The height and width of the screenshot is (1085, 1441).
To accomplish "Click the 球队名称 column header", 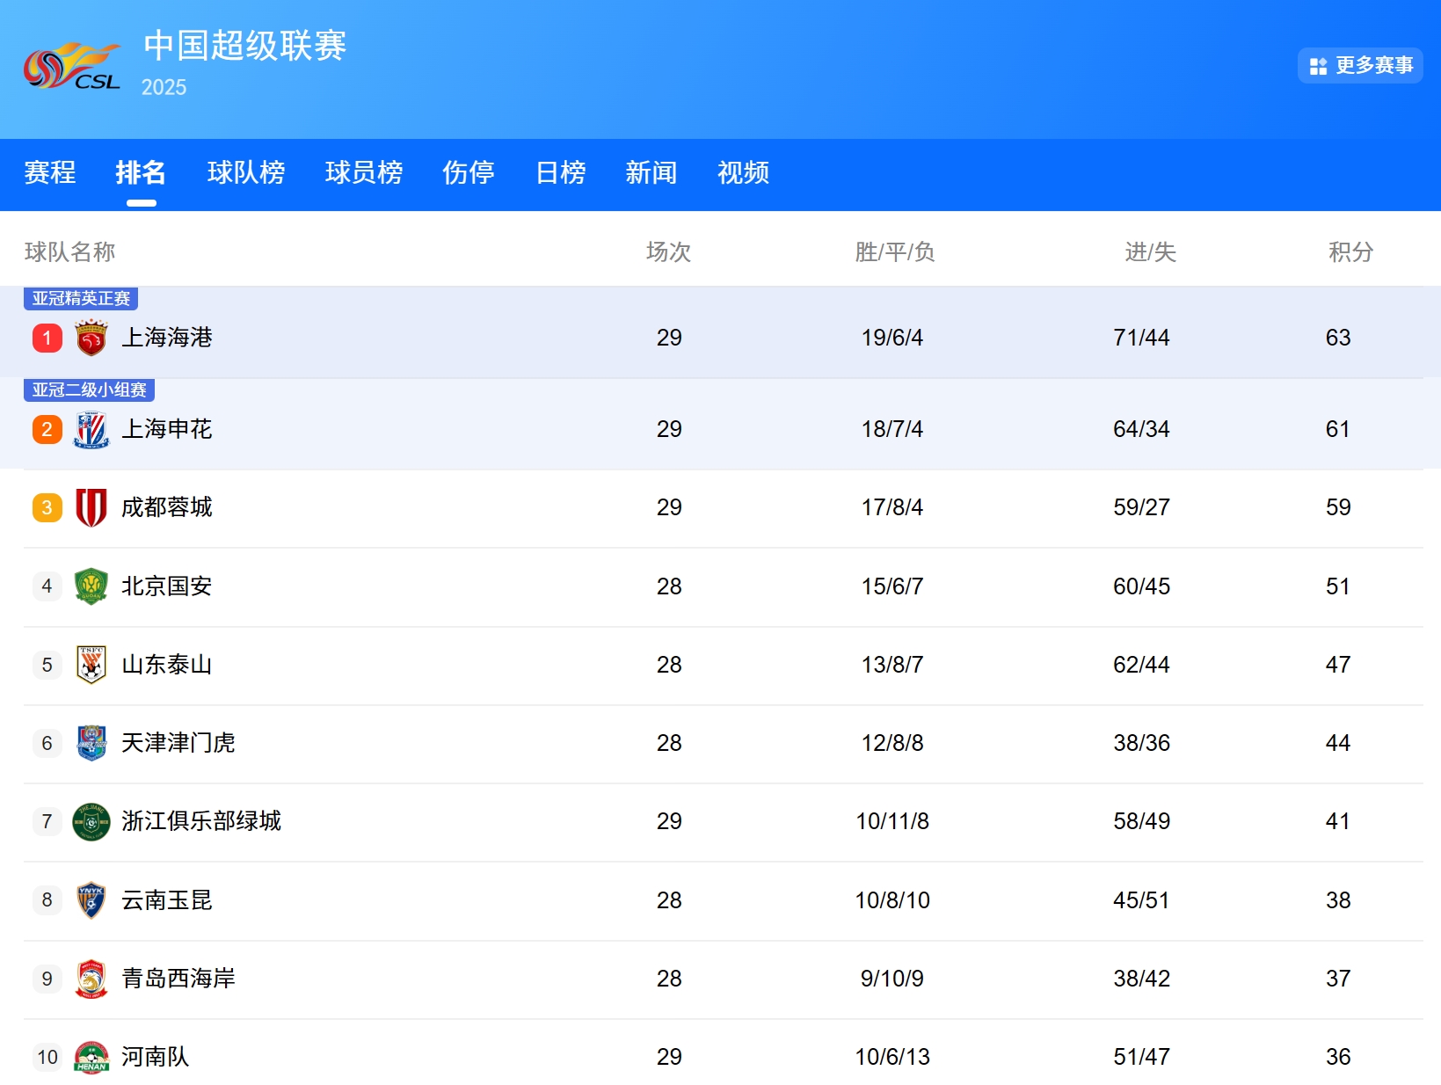I will click(70, 252).
